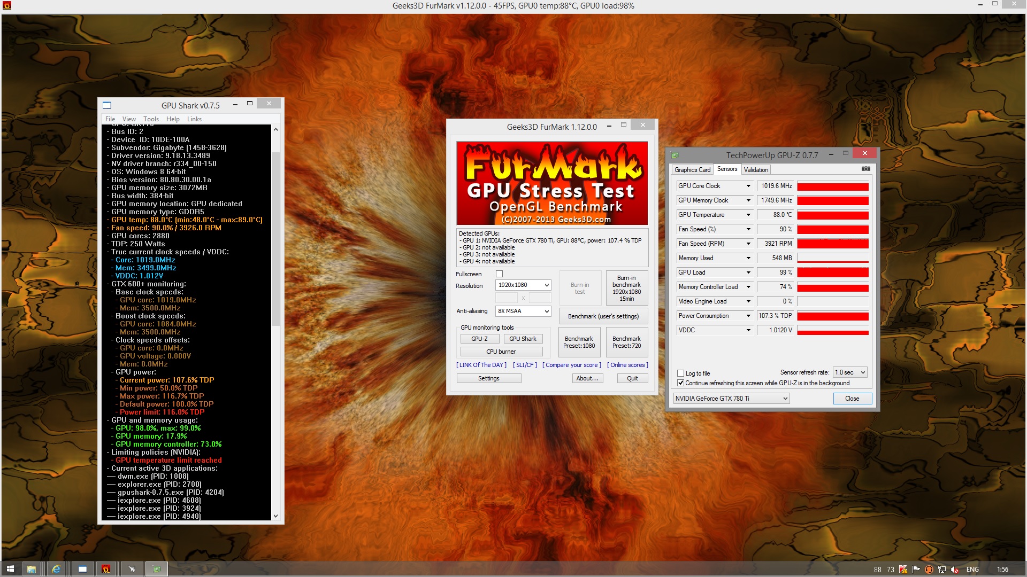The width and height of the screenshot is (1027, 577).
Task: Launch Internet Explorer from the taskbar
Action: [x=56, y=569]
